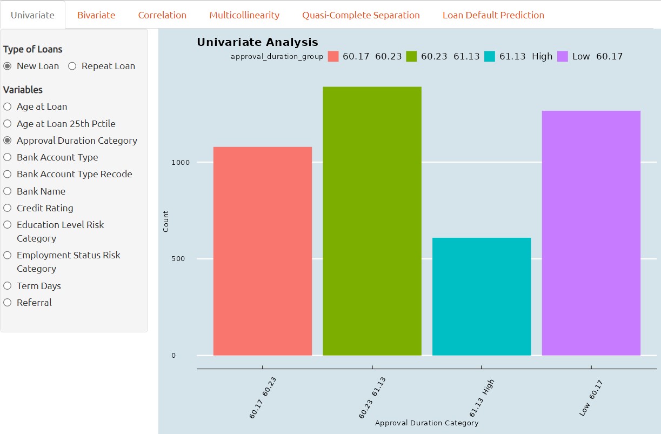
Task: Select the Credit Rating variable
Action: pos(8,208)
